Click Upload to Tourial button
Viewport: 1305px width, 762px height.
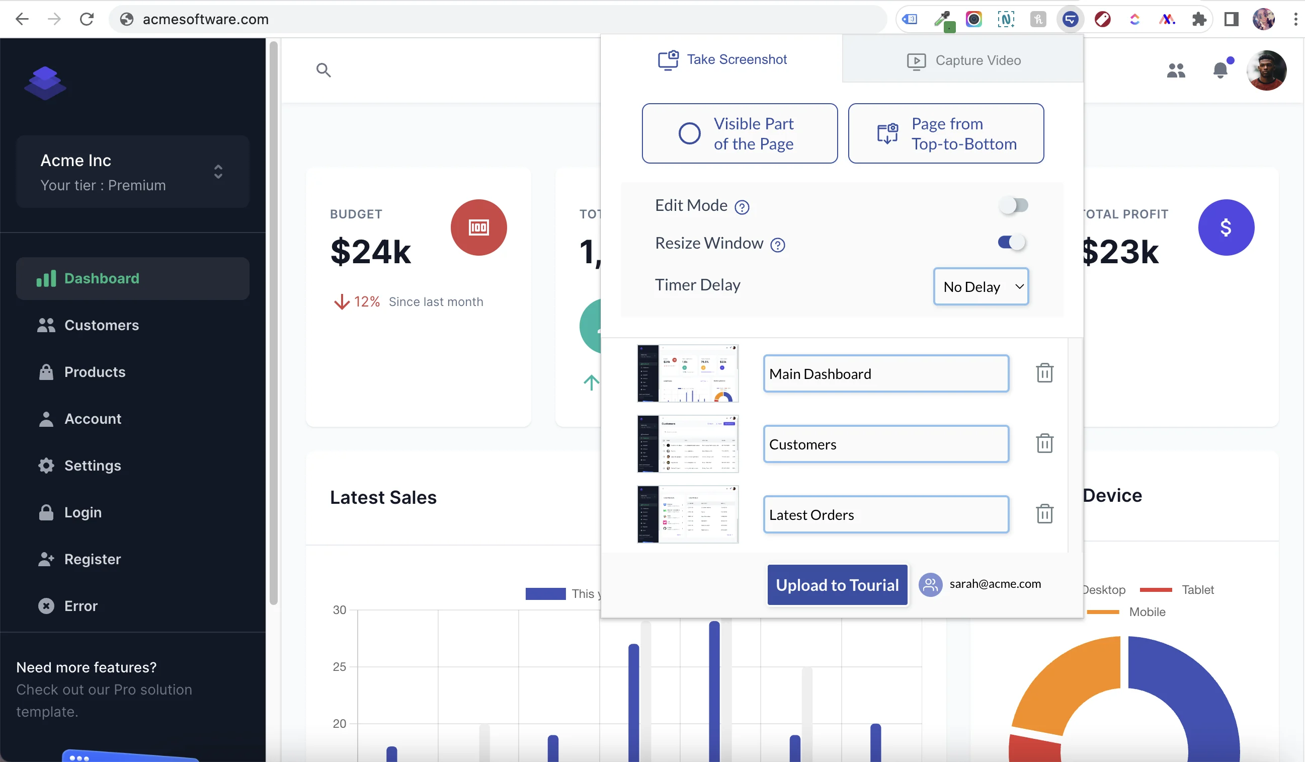(837, 585)
